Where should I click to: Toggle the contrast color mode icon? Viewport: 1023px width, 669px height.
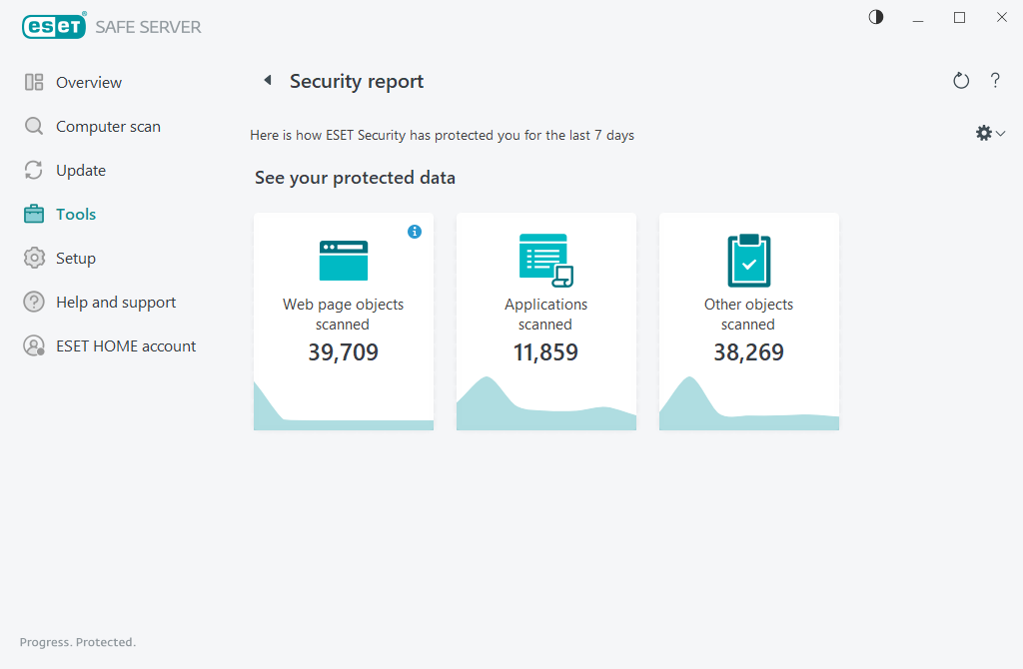875,17
